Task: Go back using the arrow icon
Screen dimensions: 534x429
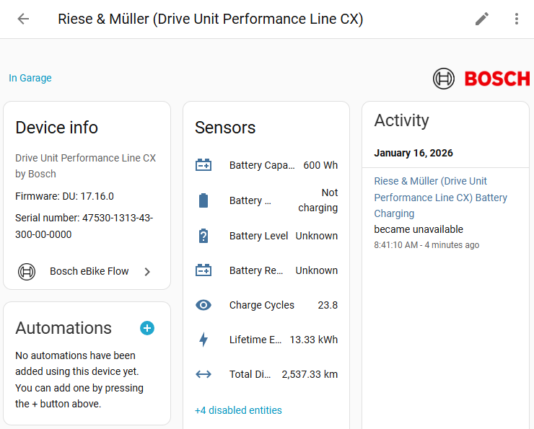Action: (x=23, y=19)
